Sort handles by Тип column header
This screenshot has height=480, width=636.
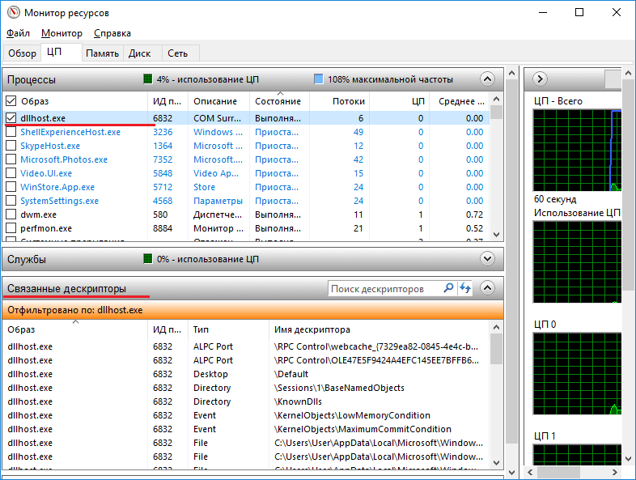tap(228, 329)
